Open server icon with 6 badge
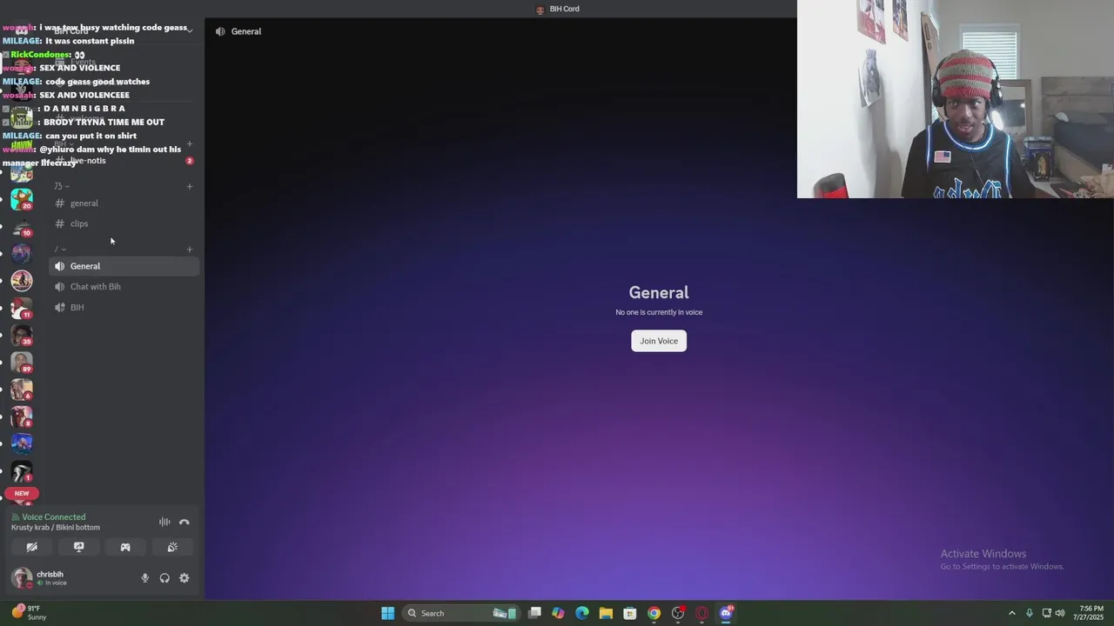 [x=22, y=390]
